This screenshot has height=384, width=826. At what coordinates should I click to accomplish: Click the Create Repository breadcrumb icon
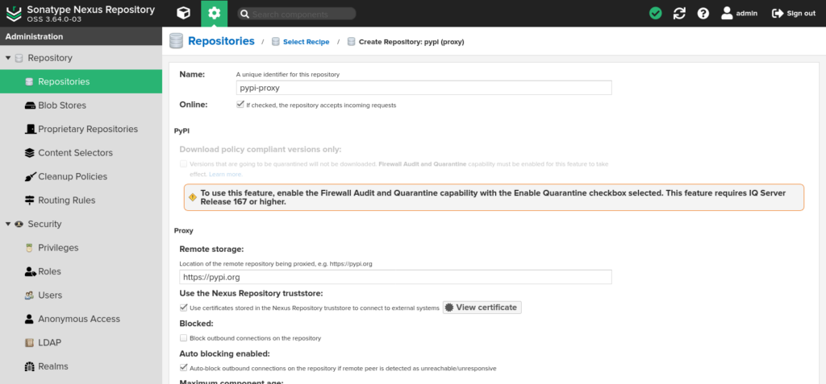(x=352, y=42)
